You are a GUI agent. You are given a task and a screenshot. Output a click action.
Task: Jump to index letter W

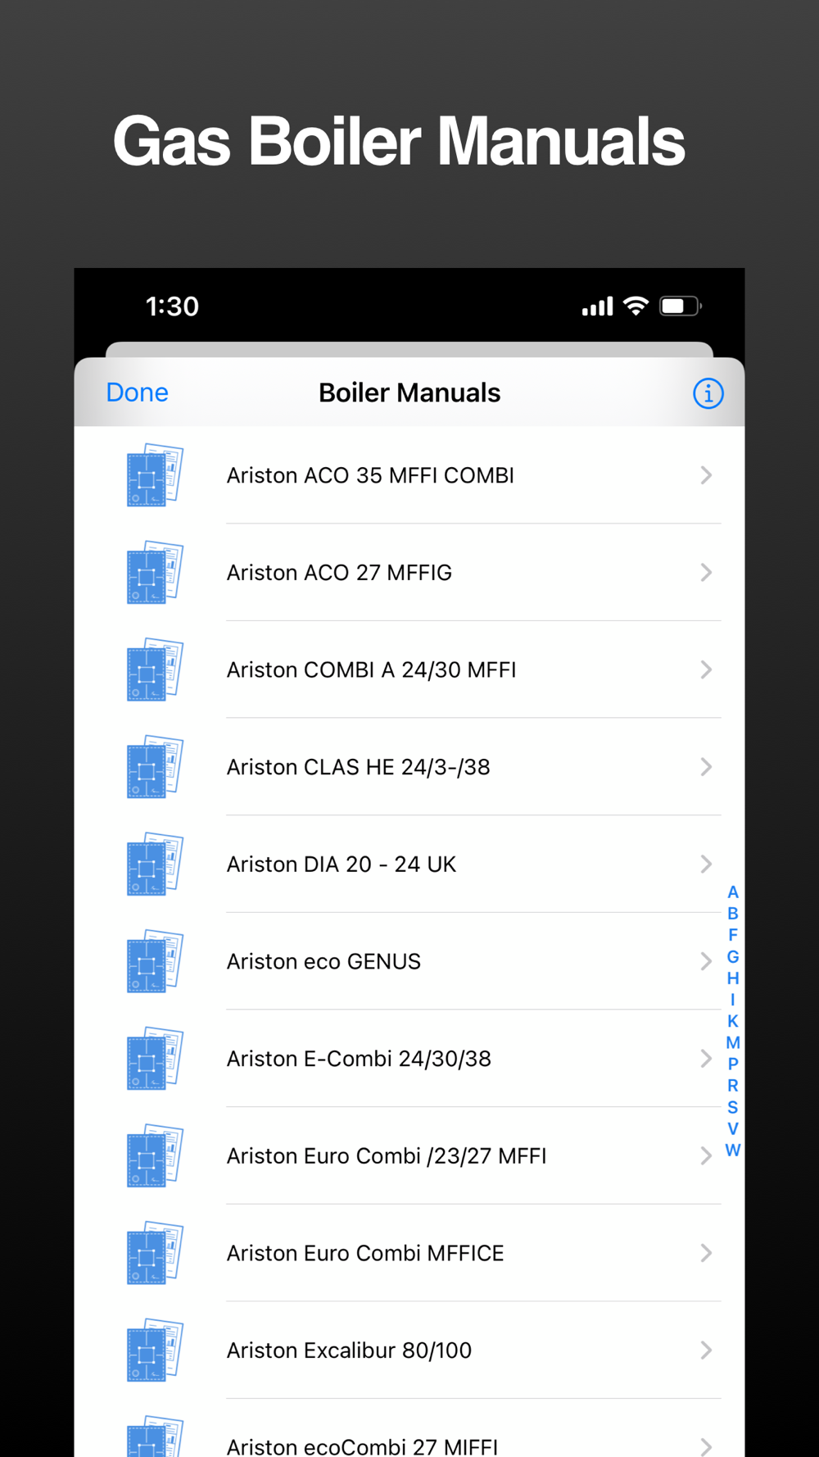(x=733, y=1150)
